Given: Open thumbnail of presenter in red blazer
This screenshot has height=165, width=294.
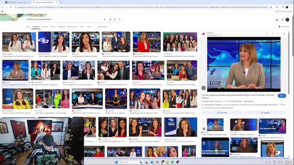Looking at the screenshot, I should pyautogui.click(x=147, y=42).
